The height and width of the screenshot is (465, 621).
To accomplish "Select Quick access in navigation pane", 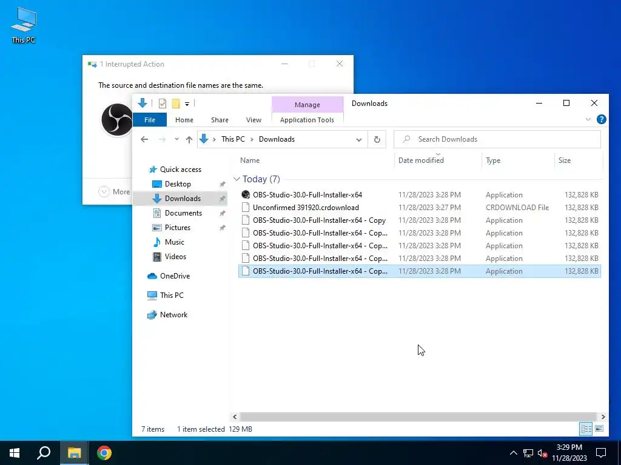I will tap(181, 170).
